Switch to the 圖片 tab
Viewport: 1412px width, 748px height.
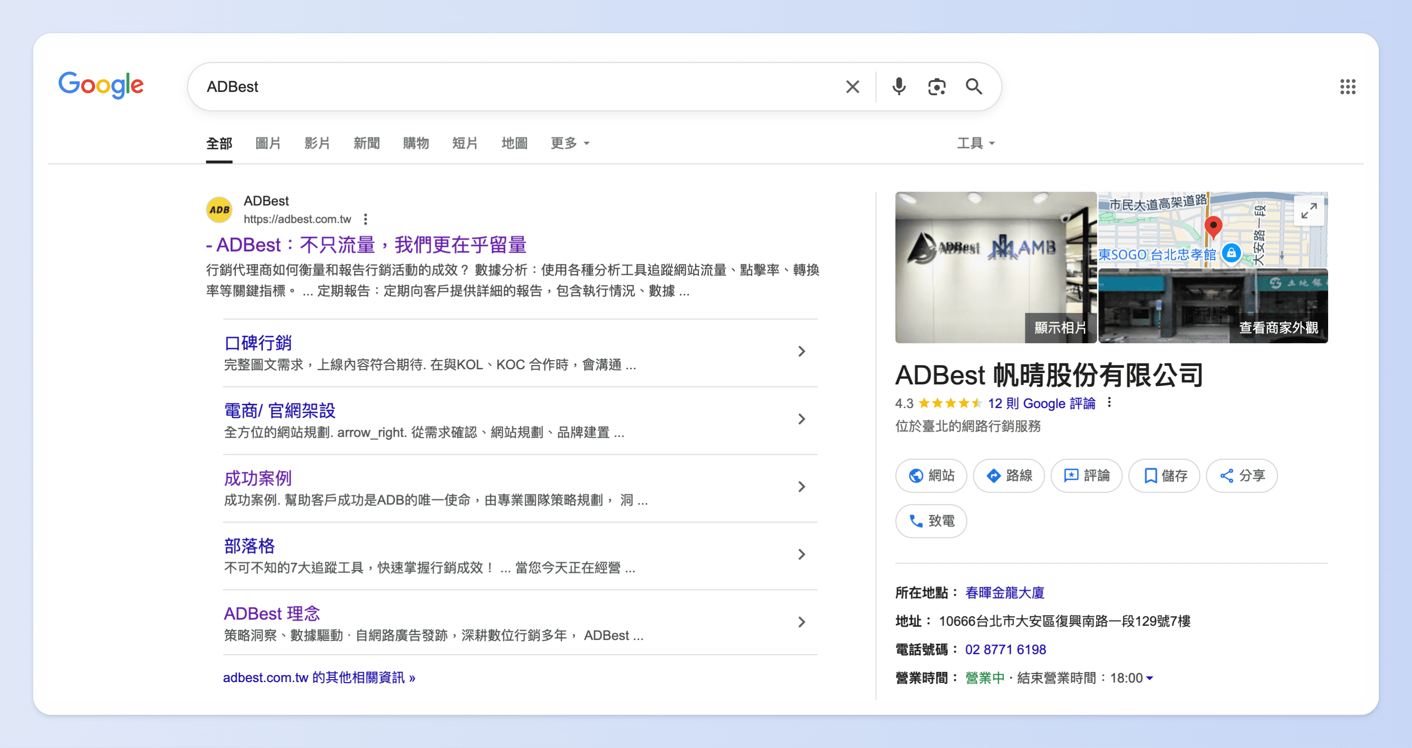(268, 143)
